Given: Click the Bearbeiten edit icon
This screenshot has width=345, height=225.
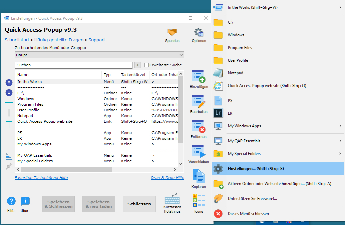Looking at the screenshot, I should pos(199,102).
